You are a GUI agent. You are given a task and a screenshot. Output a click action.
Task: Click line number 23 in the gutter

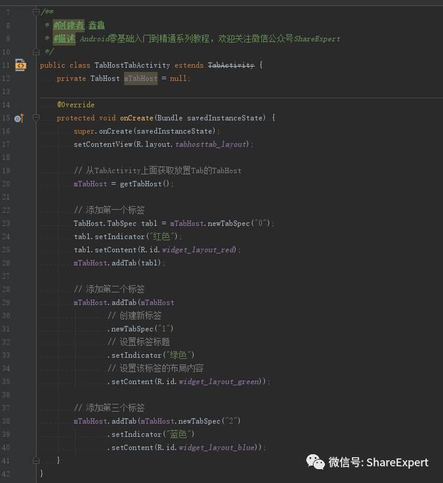[x=6, y=224]
